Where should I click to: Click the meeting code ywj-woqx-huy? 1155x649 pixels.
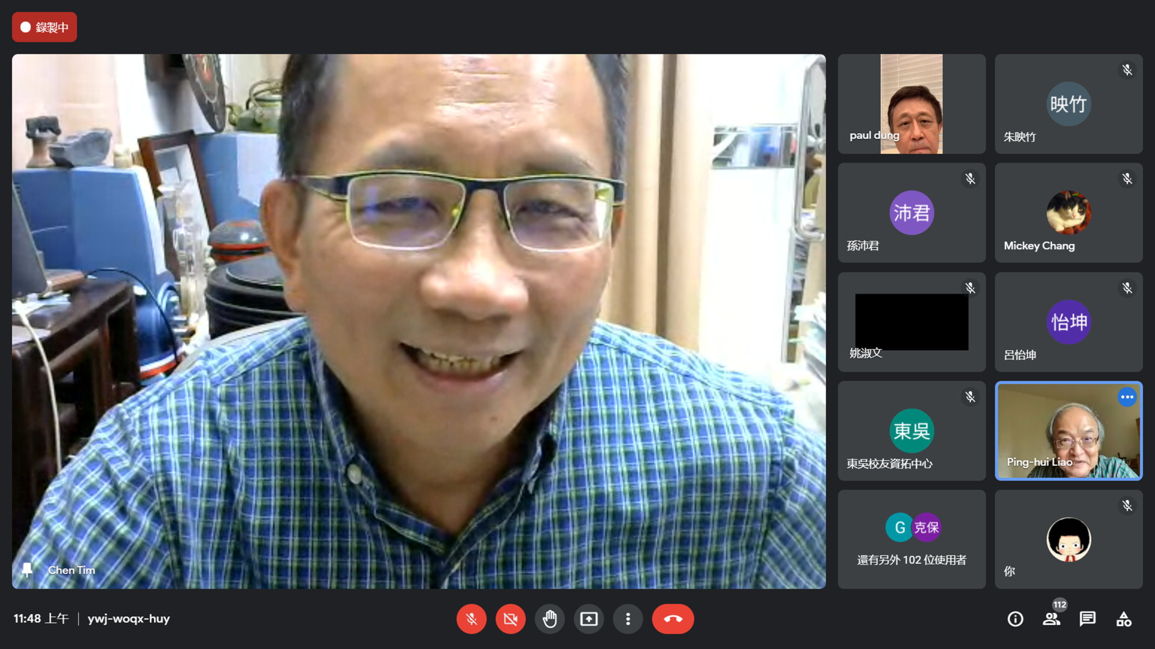coord(128,619)
